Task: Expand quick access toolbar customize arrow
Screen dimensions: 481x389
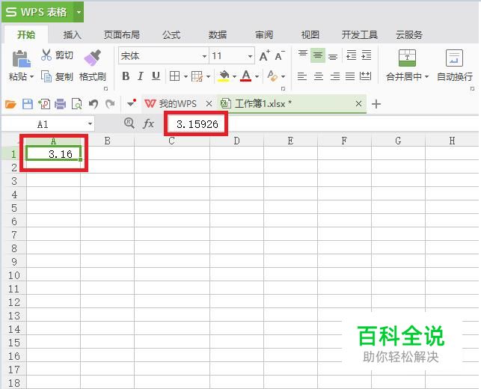Action: pos(132,103)
